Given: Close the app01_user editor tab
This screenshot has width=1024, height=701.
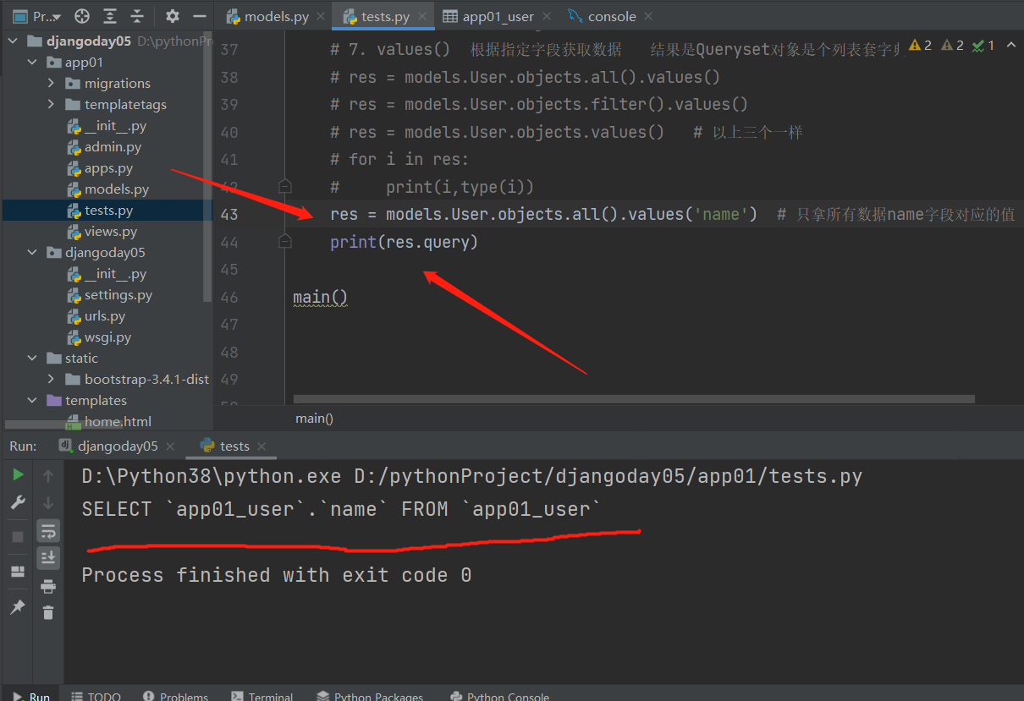Looking at the screenshot, I should 546,17.
